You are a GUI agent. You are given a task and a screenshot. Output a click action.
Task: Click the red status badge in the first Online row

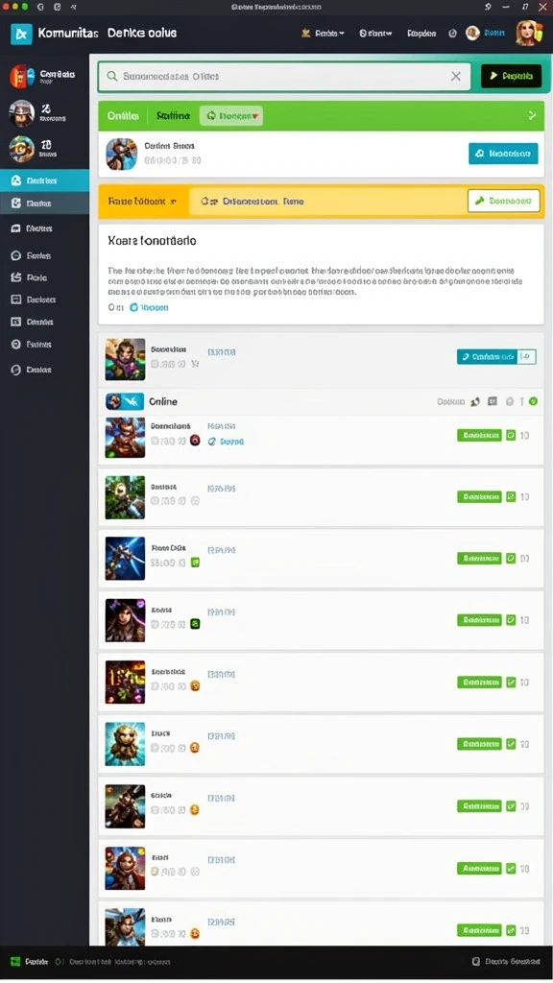coord(195,440)
